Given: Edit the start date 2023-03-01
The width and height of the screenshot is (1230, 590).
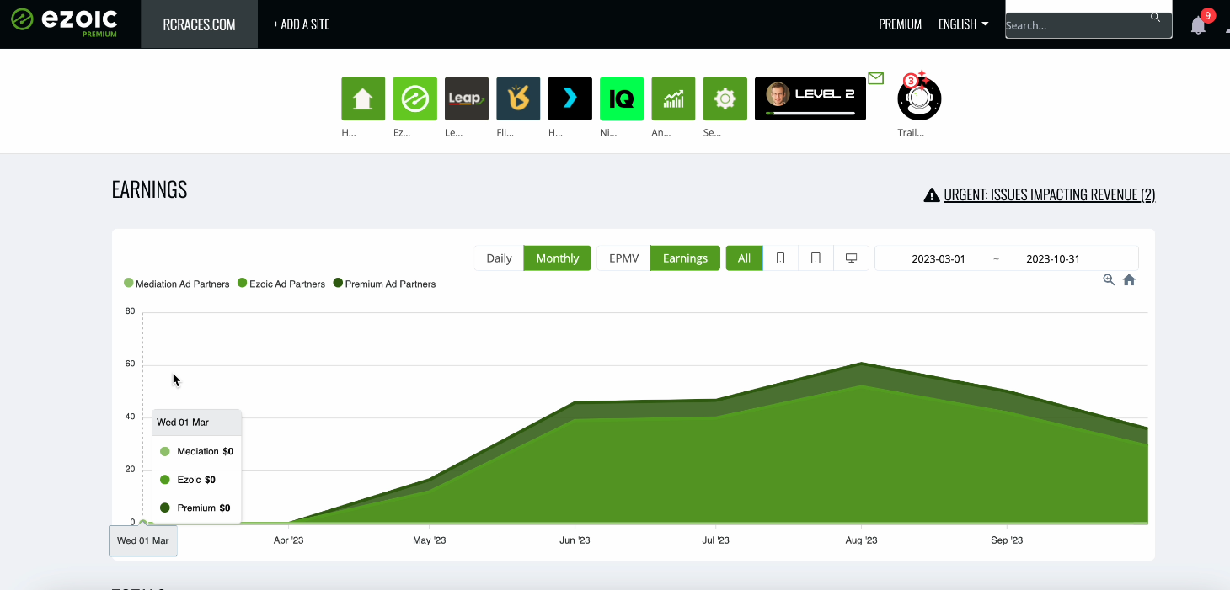Looking at the screenshot, I should point(939,258).
